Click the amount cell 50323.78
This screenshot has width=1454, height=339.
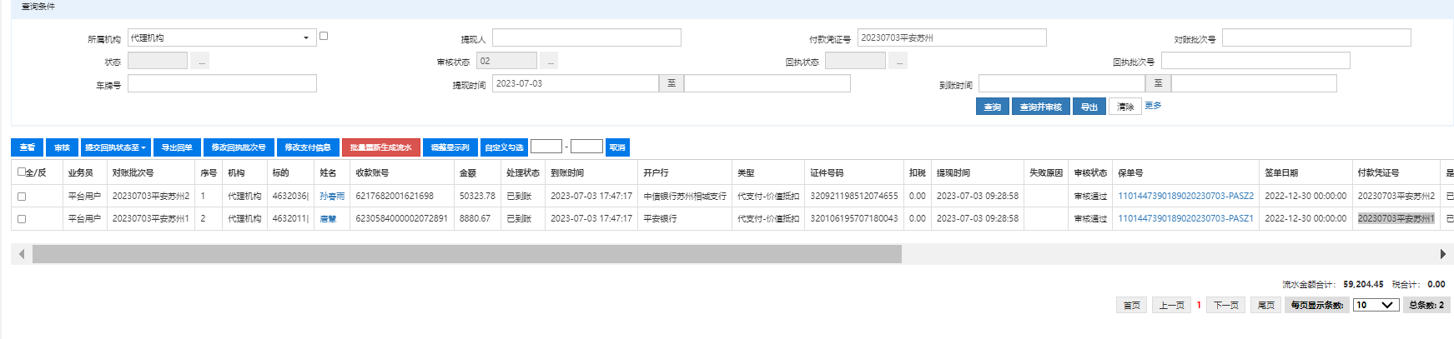[477, 197]
